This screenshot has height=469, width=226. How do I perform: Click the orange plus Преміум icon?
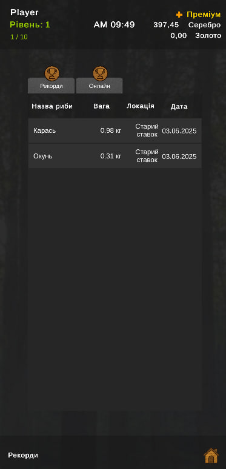click(179, 15)
